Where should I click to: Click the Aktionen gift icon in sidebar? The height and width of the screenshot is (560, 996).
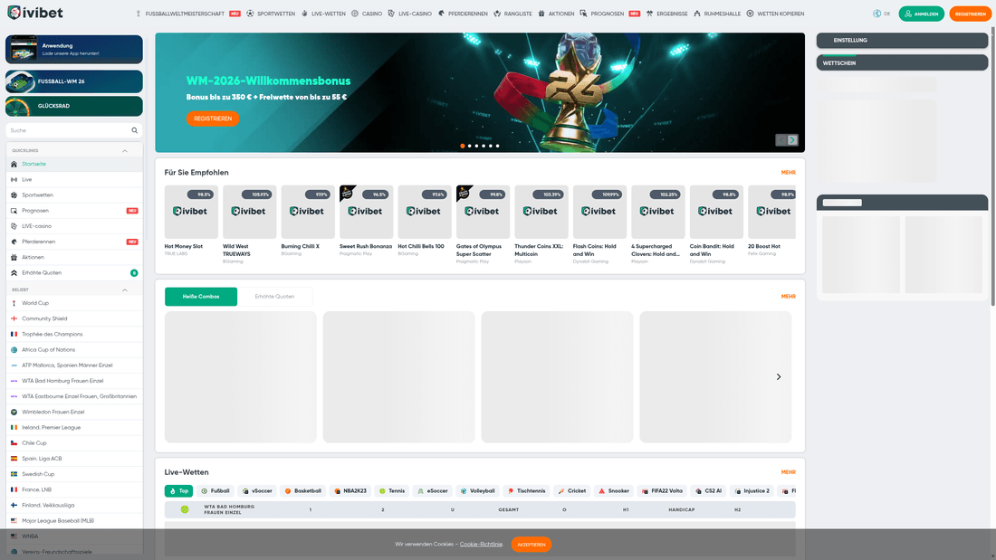pyautogui.click(x=14, y=257)
